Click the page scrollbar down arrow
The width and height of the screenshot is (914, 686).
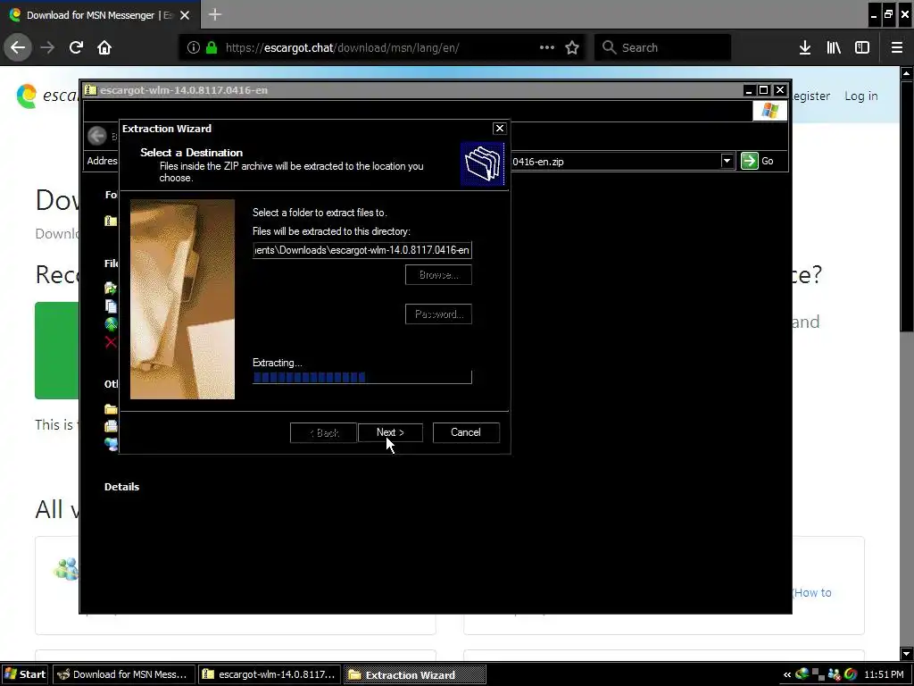pyautogui.click(x=907, y=653)
